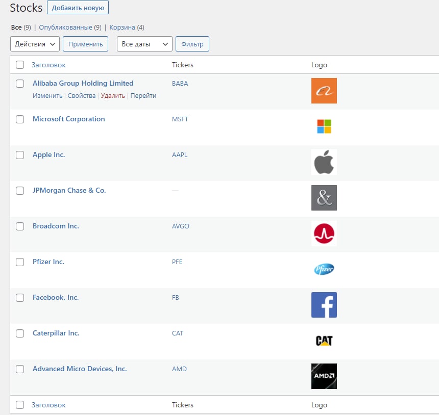Image resolution: width=439 pixels, height=415 pixels.
Task: Select the Apple Inc. row checkbox
Action: pos(20,155)
